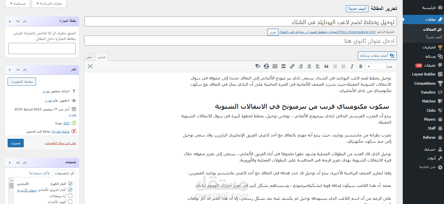444x204 pixels.
Task: Select الأكثر استخداماً categories tab
Action: coord(40,173)
